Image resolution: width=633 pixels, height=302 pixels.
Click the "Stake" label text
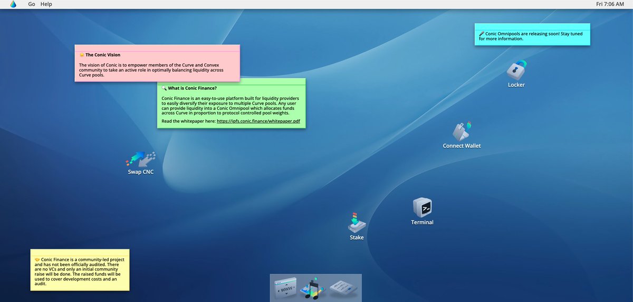357,238
